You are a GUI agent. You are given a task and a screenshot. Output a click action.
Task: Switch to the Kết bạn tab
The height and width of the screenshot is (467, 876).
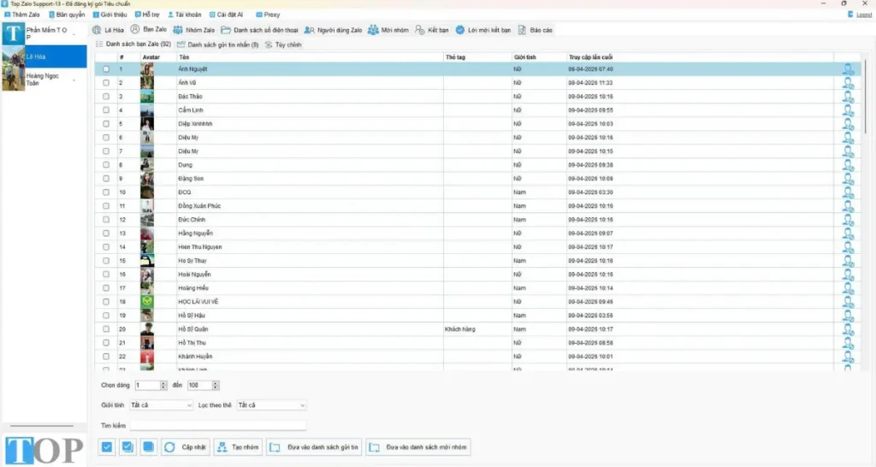[x=432, y=30]
